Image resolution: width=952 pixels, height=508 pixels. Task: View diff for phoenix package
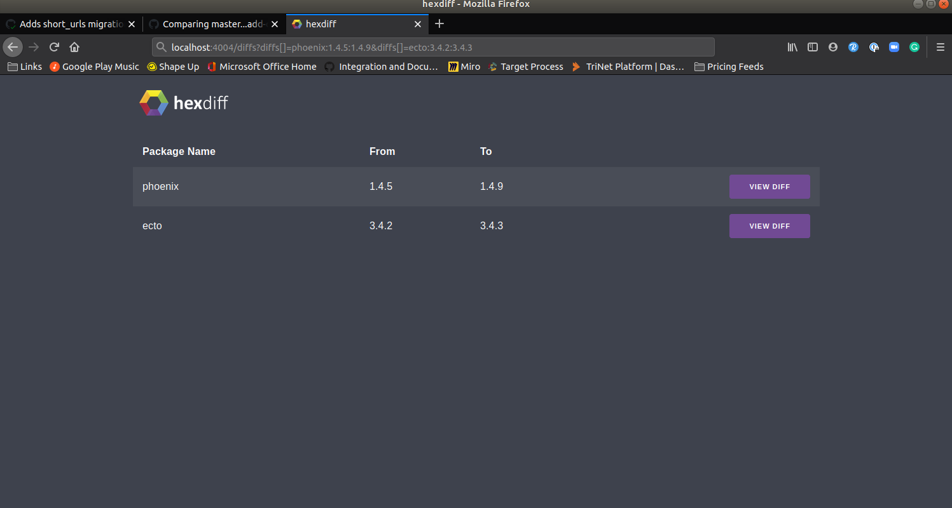click(x=769, y=187)
